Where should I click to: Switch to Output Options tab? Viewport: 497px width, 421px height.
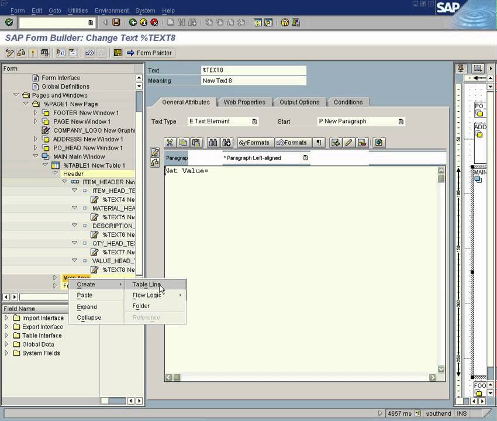click(x=299, y=102)
